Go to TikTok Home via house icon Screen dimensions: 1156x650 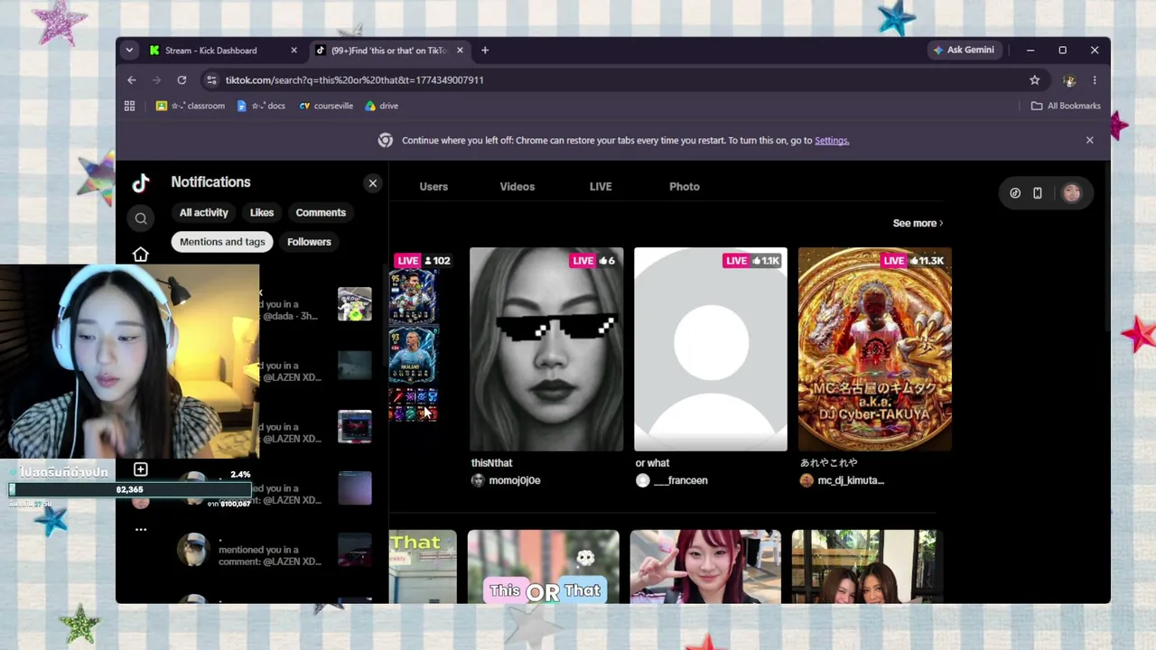tap(140, 255)
